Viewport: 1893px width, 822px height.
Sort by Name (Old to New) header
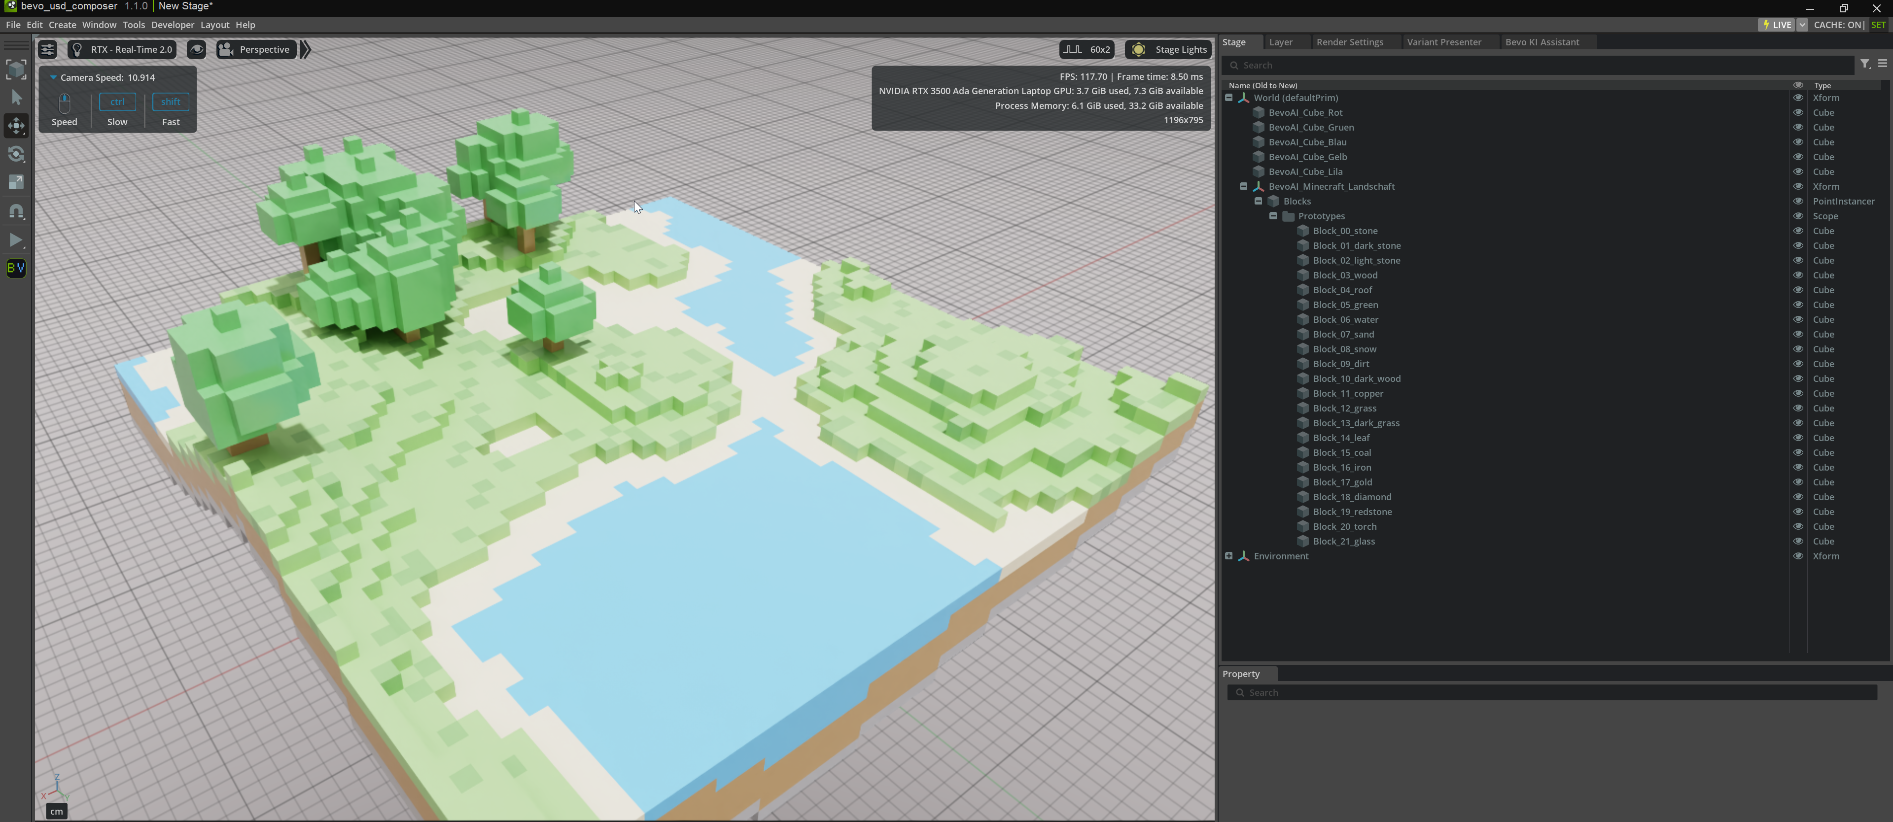pos(1262,85)
